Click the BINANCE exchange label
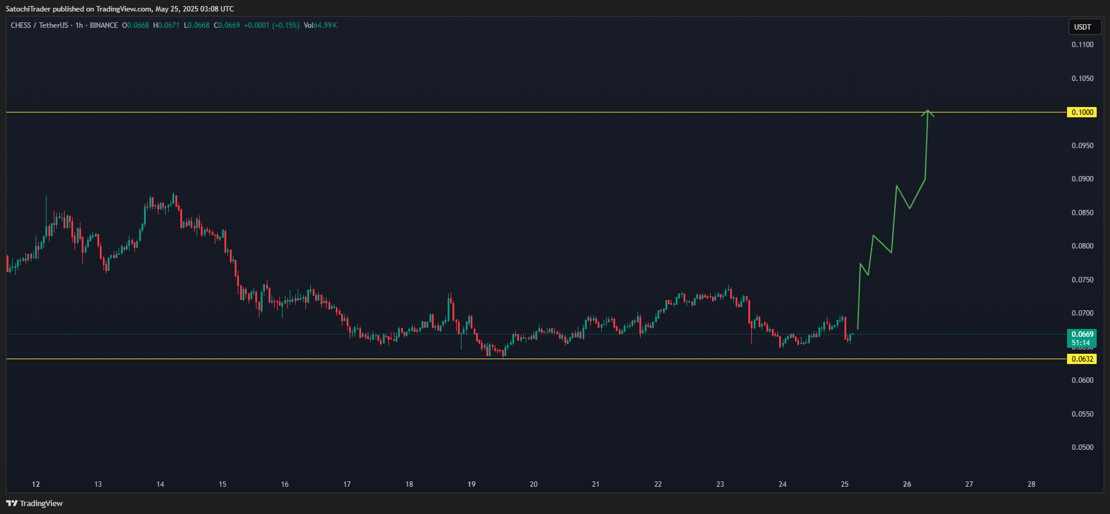1110x514 pixels. (104, 25)
